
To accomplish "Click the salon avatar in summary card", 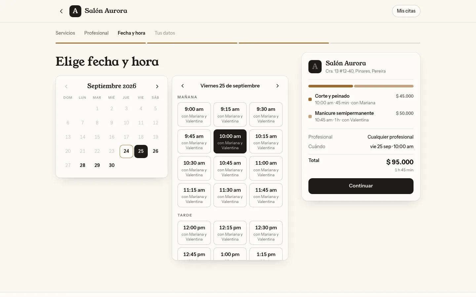I will [x=315, y=67].
